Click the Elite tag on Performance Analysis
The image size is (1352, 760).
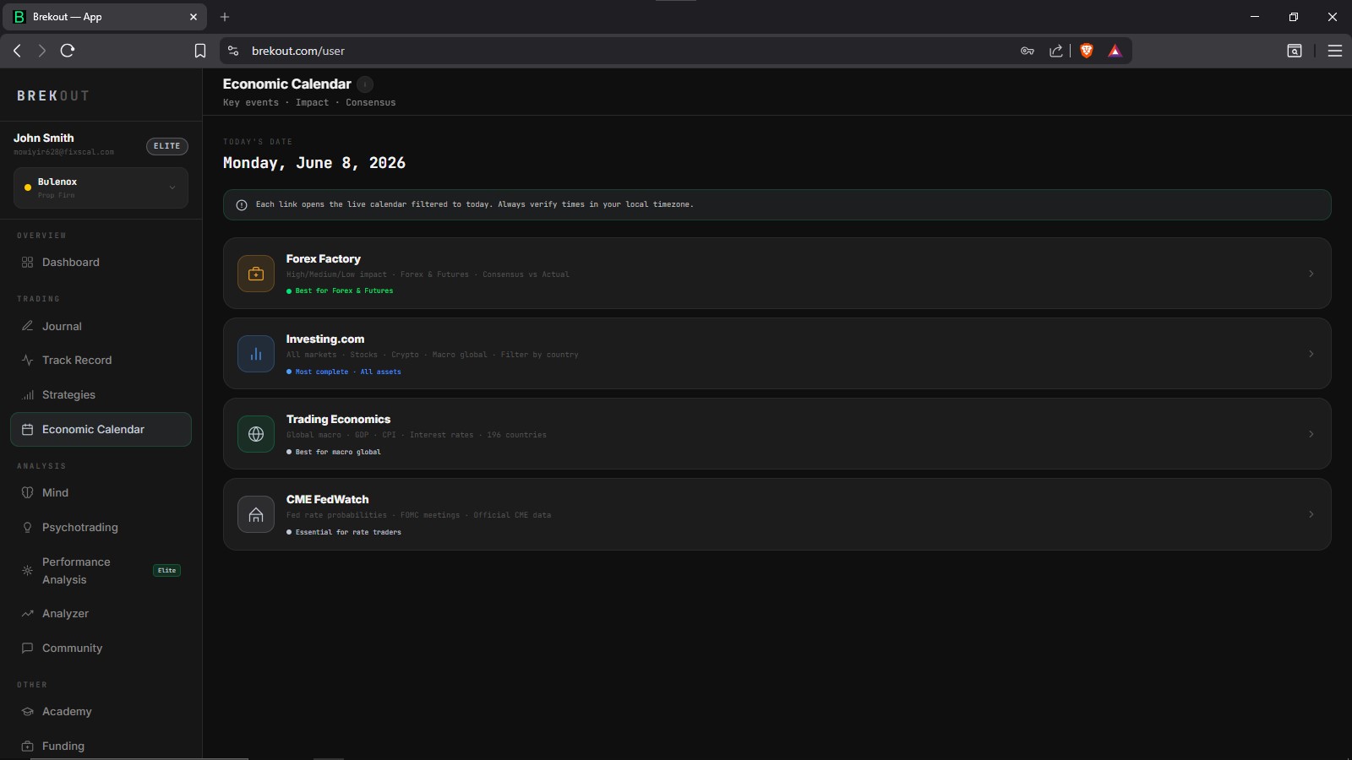coord(166,571)
